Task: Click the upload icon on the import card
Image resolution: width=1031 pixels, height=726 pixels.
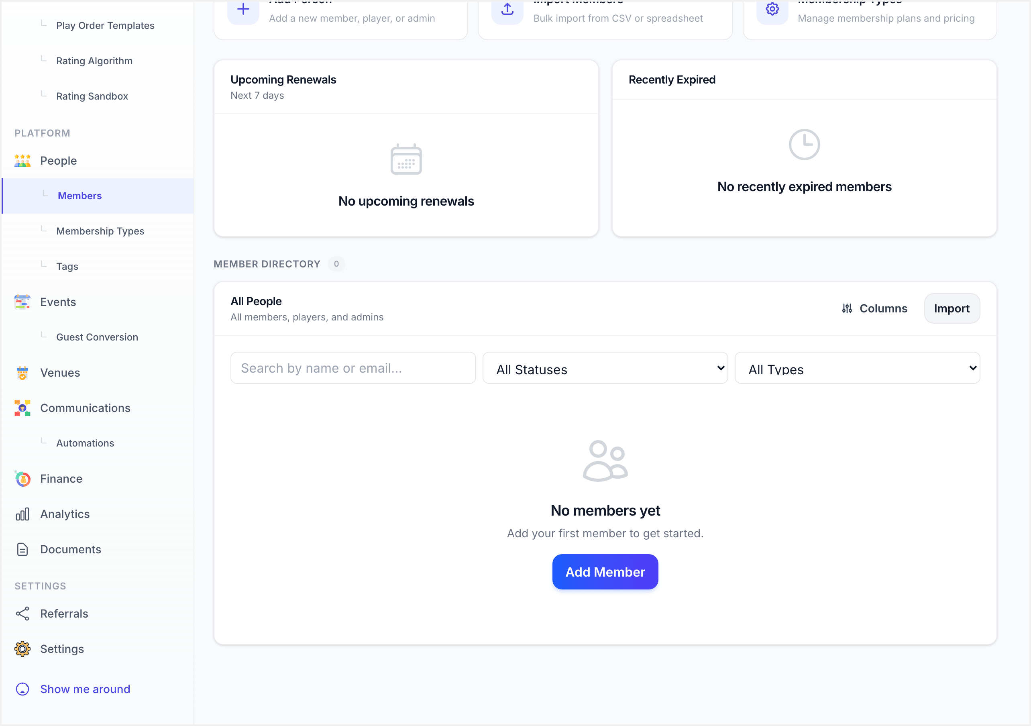Action: (507, 9)
